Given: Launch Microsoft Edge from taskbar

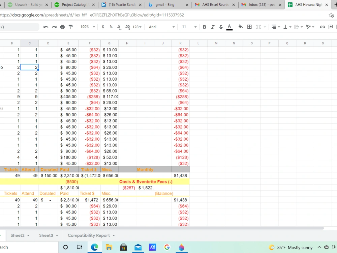Looking at the screenshot, I should tap(94, 247).
